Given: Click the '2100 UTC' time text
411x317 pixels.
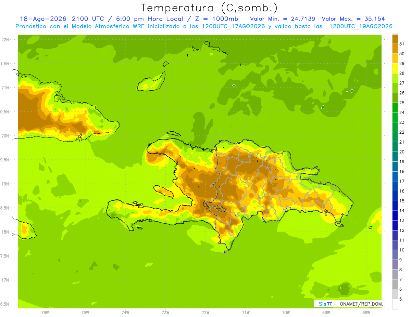Looking at the screenshot, I should point(90,19).
